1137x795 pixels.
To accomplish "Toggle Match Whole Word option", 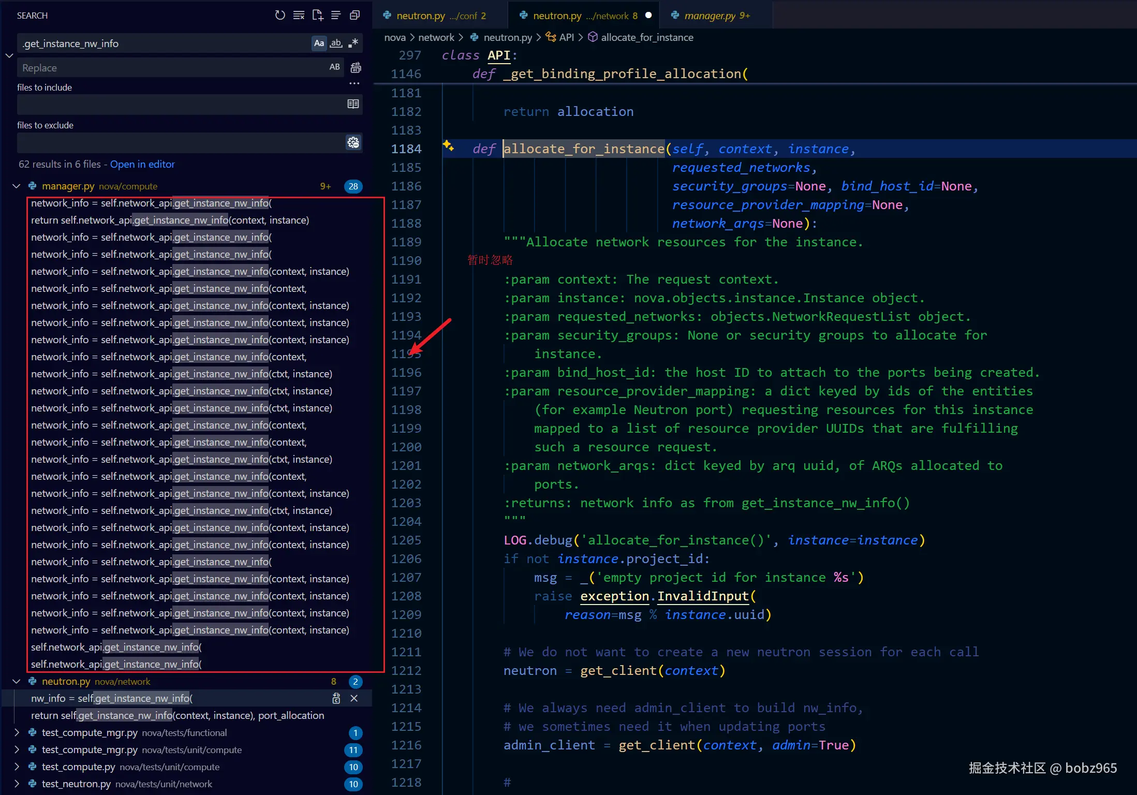I will click(336, 43).
